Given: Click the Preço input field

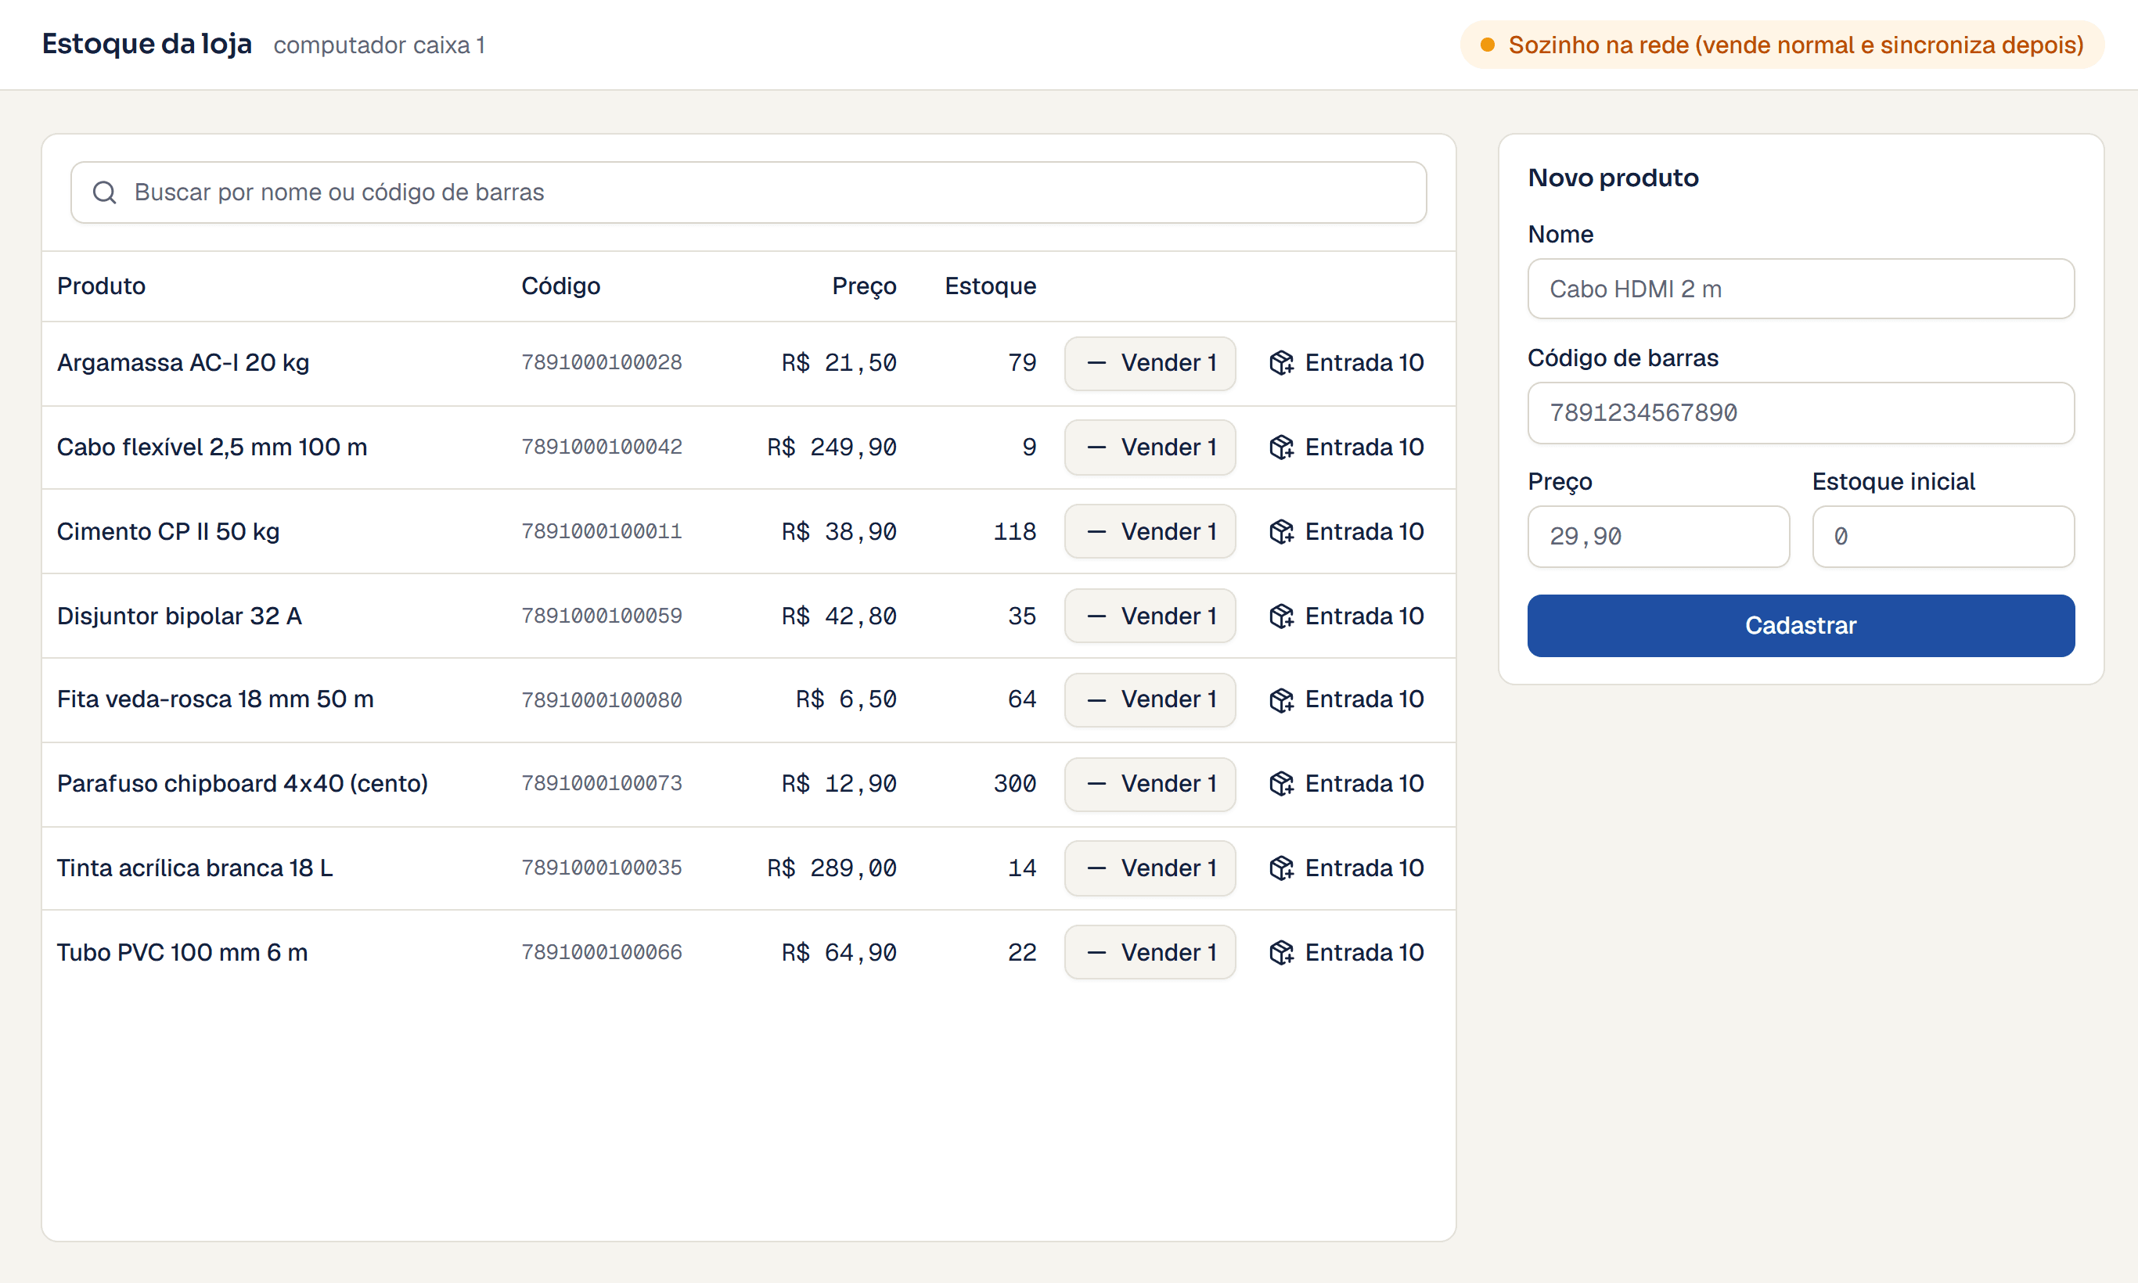Looking at the screenshot, I should (1658, 536).
